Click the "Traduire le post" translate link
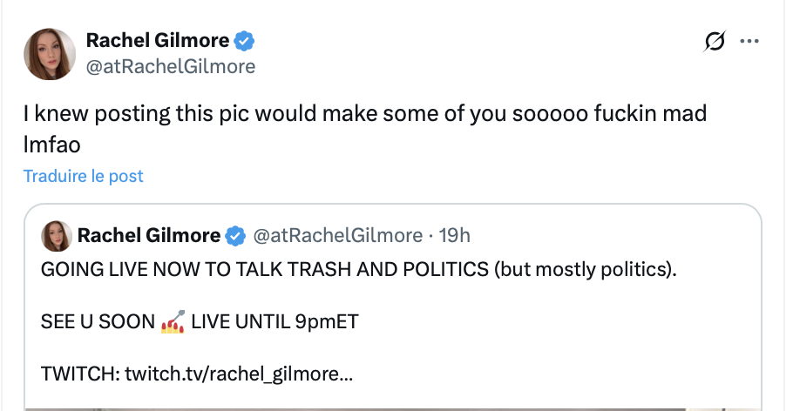This screenshot has height=411, width=793. click(84, 176)
